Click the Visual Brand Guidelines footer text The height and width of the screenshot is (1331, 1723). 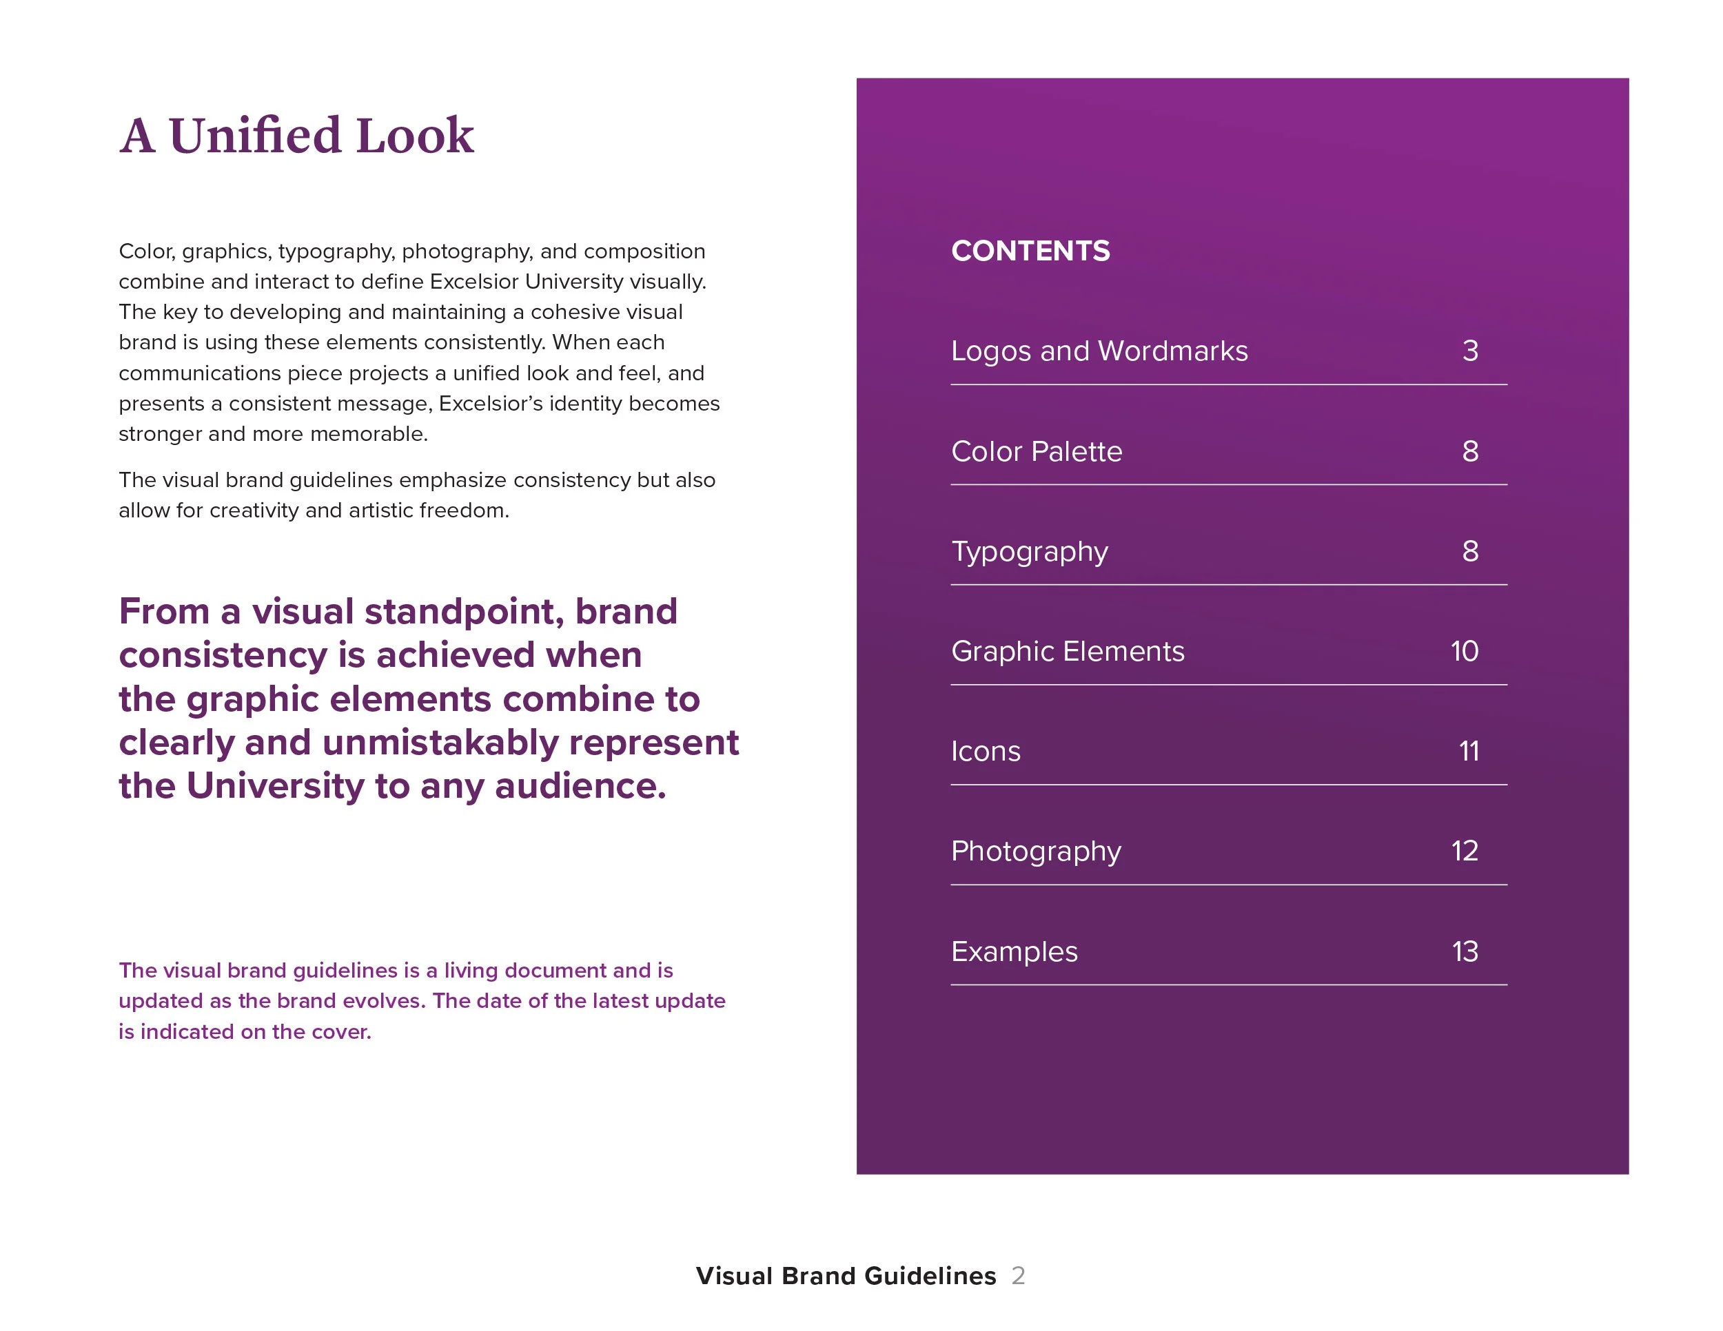(x=846, y=1276)
